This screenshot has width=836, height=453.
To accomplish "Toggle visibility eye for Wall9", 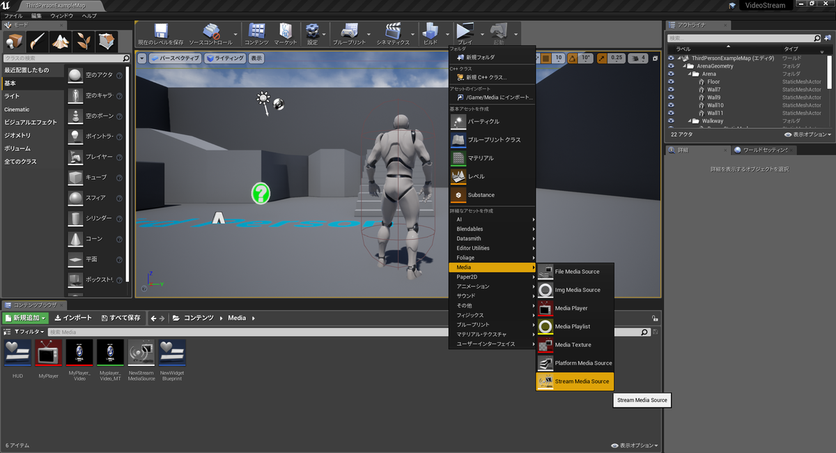I will tap(671, 98).
